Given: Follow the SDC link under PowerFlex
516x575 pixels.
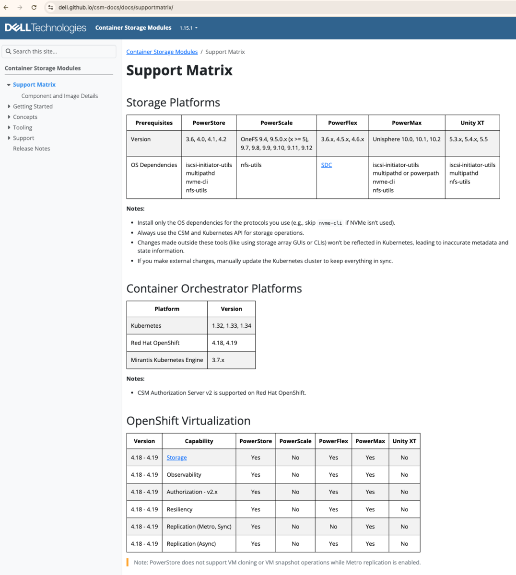Looking at the screenshot, I should 327,165.
